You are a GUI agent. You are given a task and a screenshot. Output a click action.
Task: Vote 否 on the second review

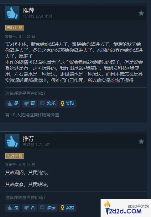point(29,208)
